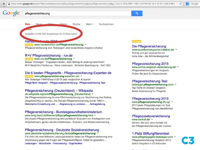Click the Leistungen sitelink
Screen dimensions: 200x150
tap(31, 143)
